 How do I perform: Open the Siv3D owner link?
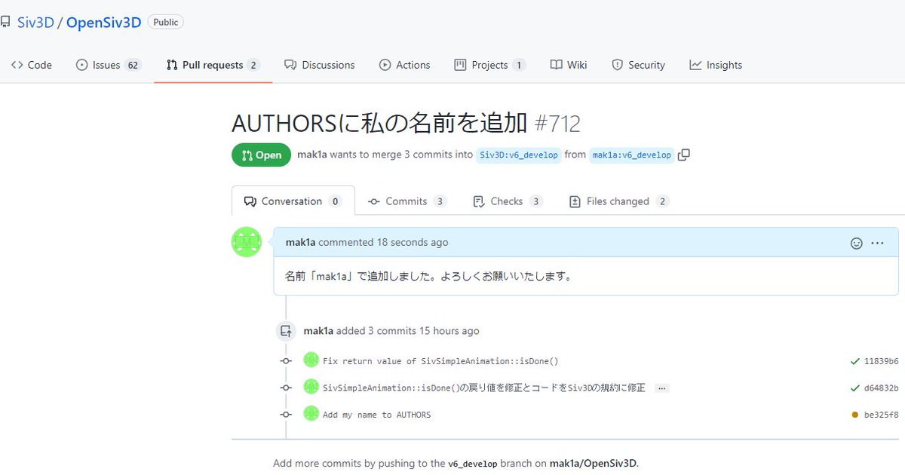click(35, 22)
